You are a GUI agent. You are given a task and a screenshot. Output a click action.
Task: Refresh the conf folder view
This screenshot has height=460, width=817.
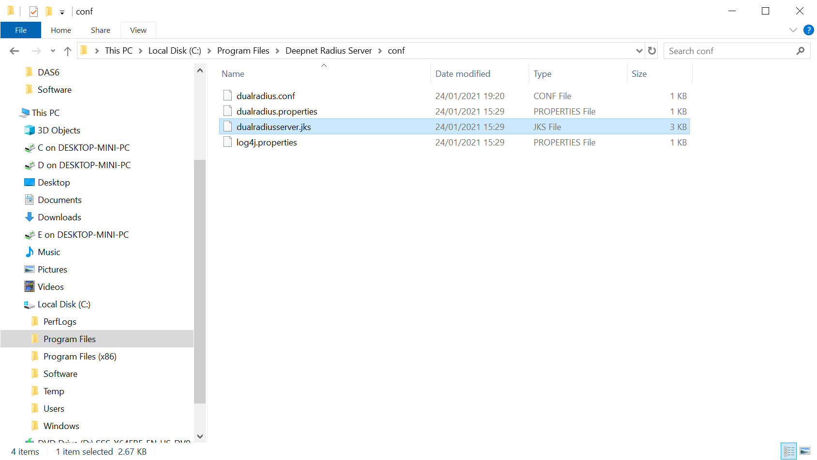pyautogui.click(x=652, y=51)
